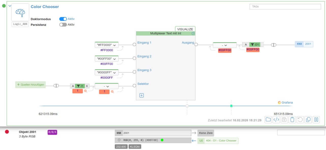The height and width of the screenshot is (150, 326).
Task: Enable the Persistenz toggle
Action: [x=63, y=25]
